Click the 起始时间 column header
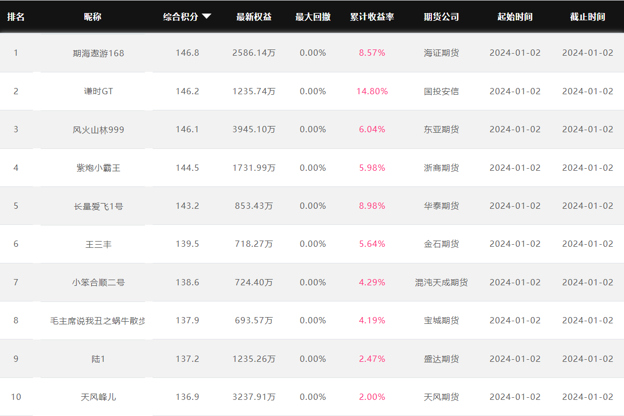The image size is (624, 416). coord(515,17)
